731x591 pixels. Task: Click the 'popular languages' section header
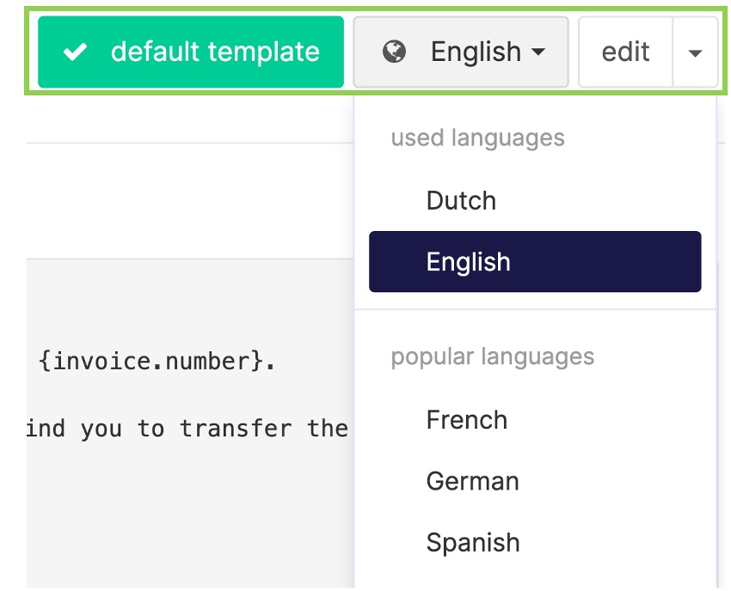pos(492,357)
